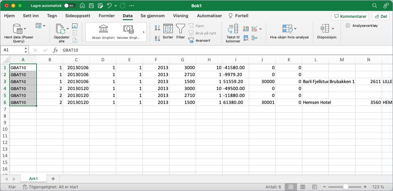This screenshot has height=191, width=393.
Task: Open the Sett inn tab
Action: click(x=31, y=16)
